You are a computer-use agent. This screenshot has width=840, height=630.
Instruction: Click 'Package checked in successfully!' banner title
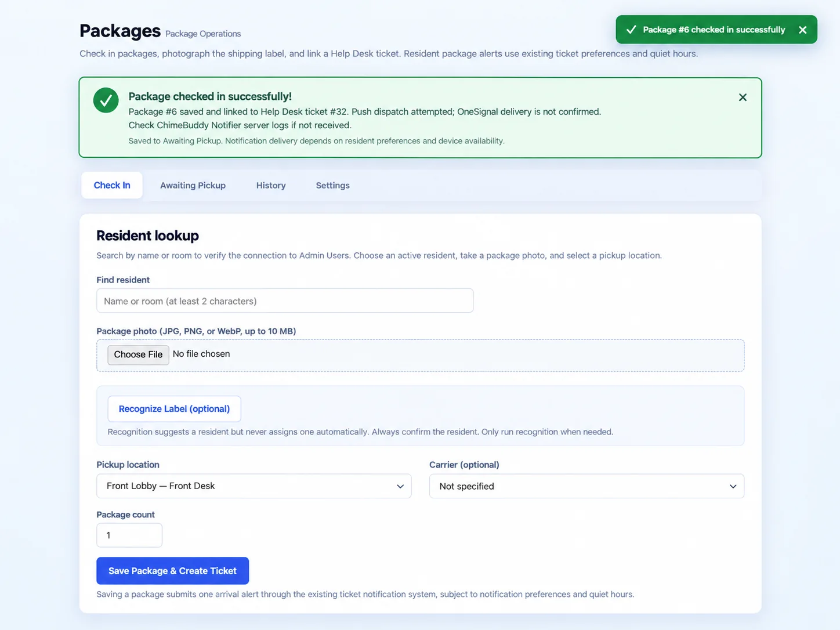click(x=210, y=96)
